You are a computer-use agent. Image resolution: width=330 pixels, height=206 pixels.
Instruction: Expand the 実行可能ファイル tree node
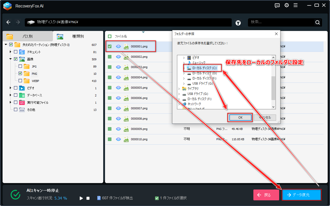pos(11,102)
